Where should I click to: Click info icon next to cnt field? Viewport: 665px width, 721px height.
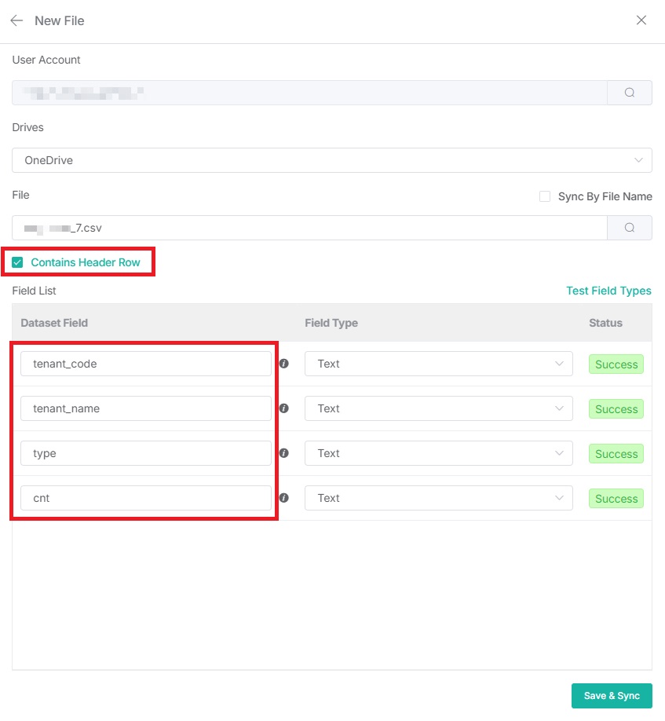pyautogui.click(x=284, y=498)
